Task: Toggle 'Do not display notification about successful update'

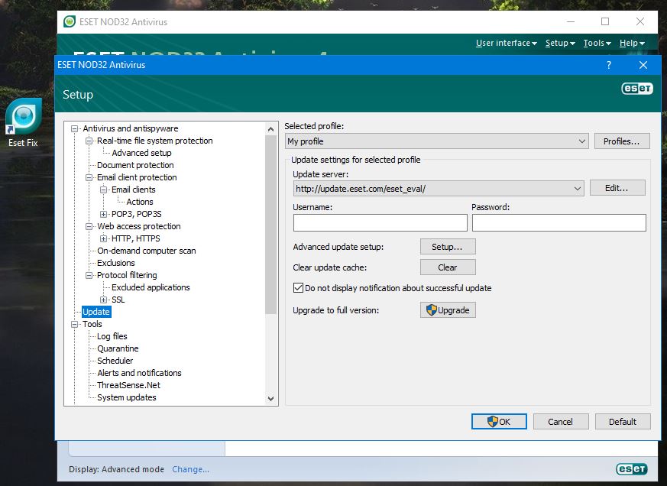Action: point(298,288)
